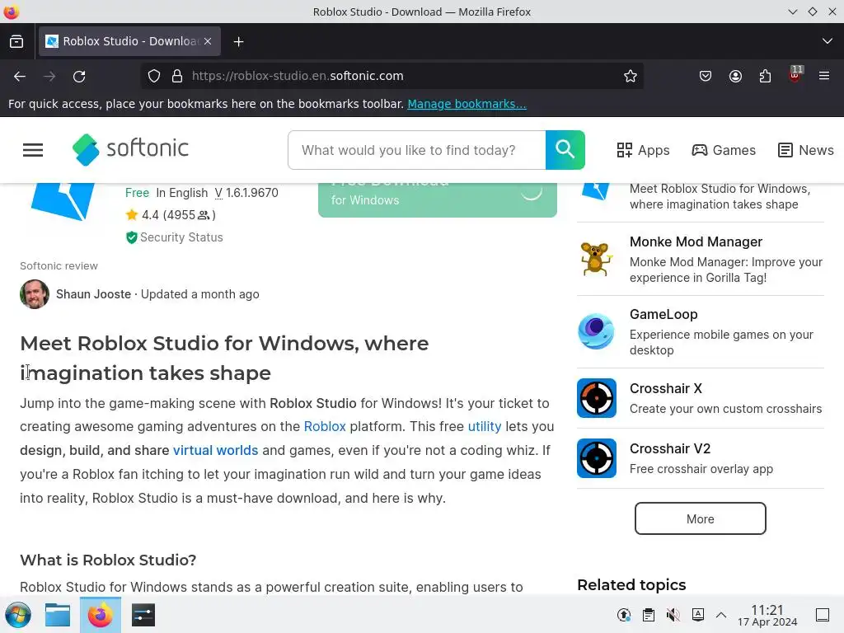Image resolution: width=844 pixels, height=633 pixels.
Task: Close the Roblox Studio Download tab
Action: pyautogui.click(x=208, y=41)
